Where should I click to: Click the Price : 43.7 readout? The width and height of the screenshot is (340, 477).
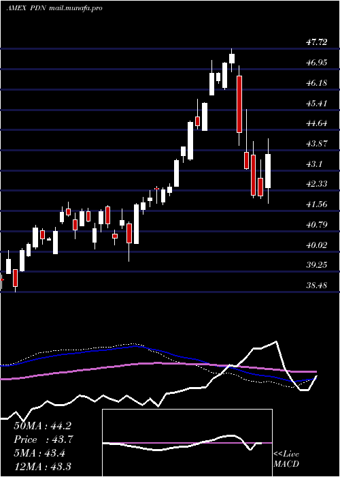43,440
